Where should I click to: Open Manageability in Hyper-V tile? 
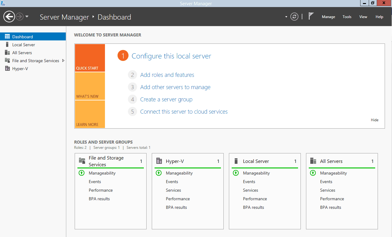coord(179,173)
